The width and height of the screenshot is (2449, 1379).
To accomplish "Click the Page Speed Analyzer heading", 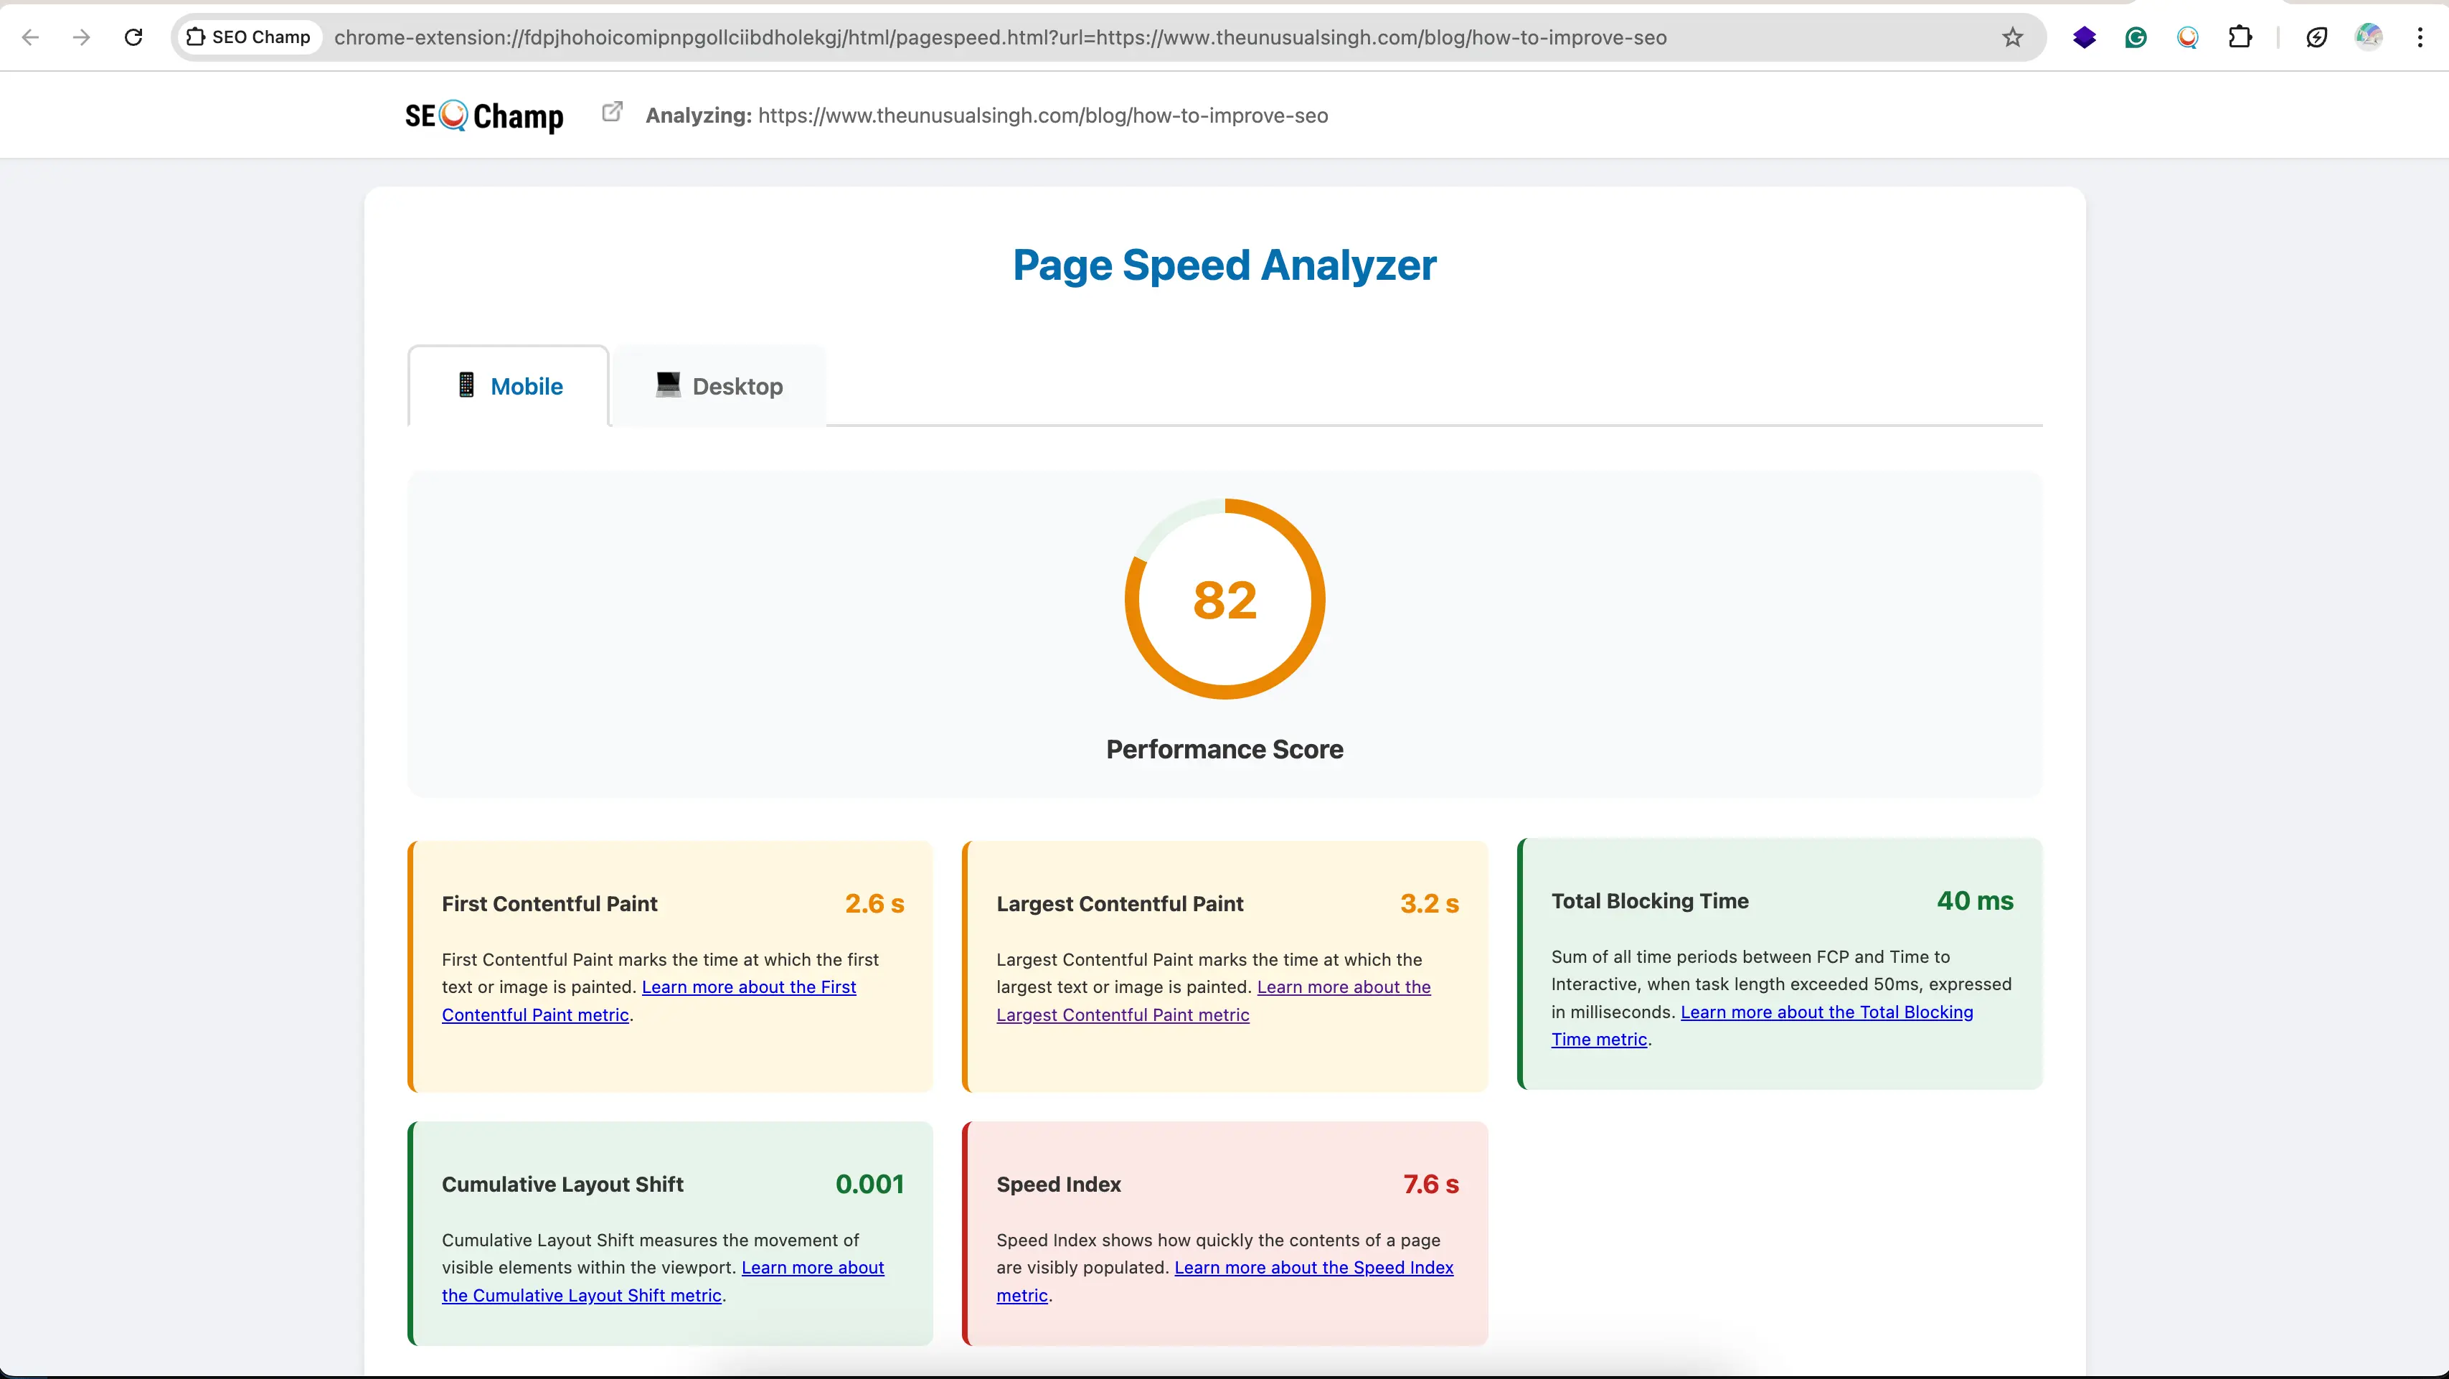I will coord(1224,264).
